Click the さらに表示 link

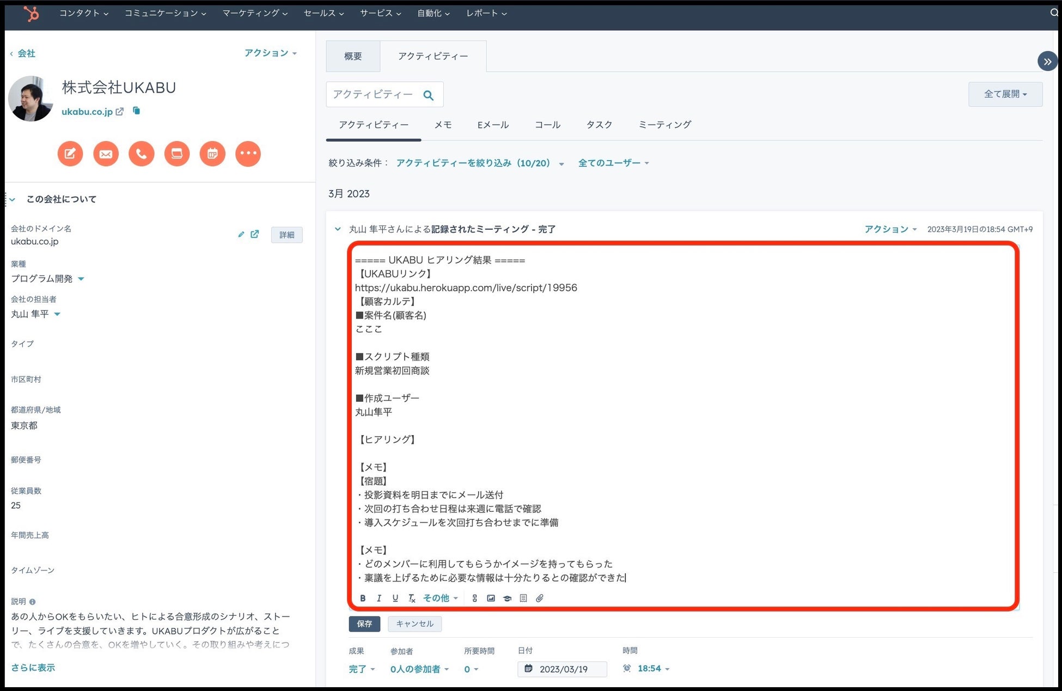point(33,668)
